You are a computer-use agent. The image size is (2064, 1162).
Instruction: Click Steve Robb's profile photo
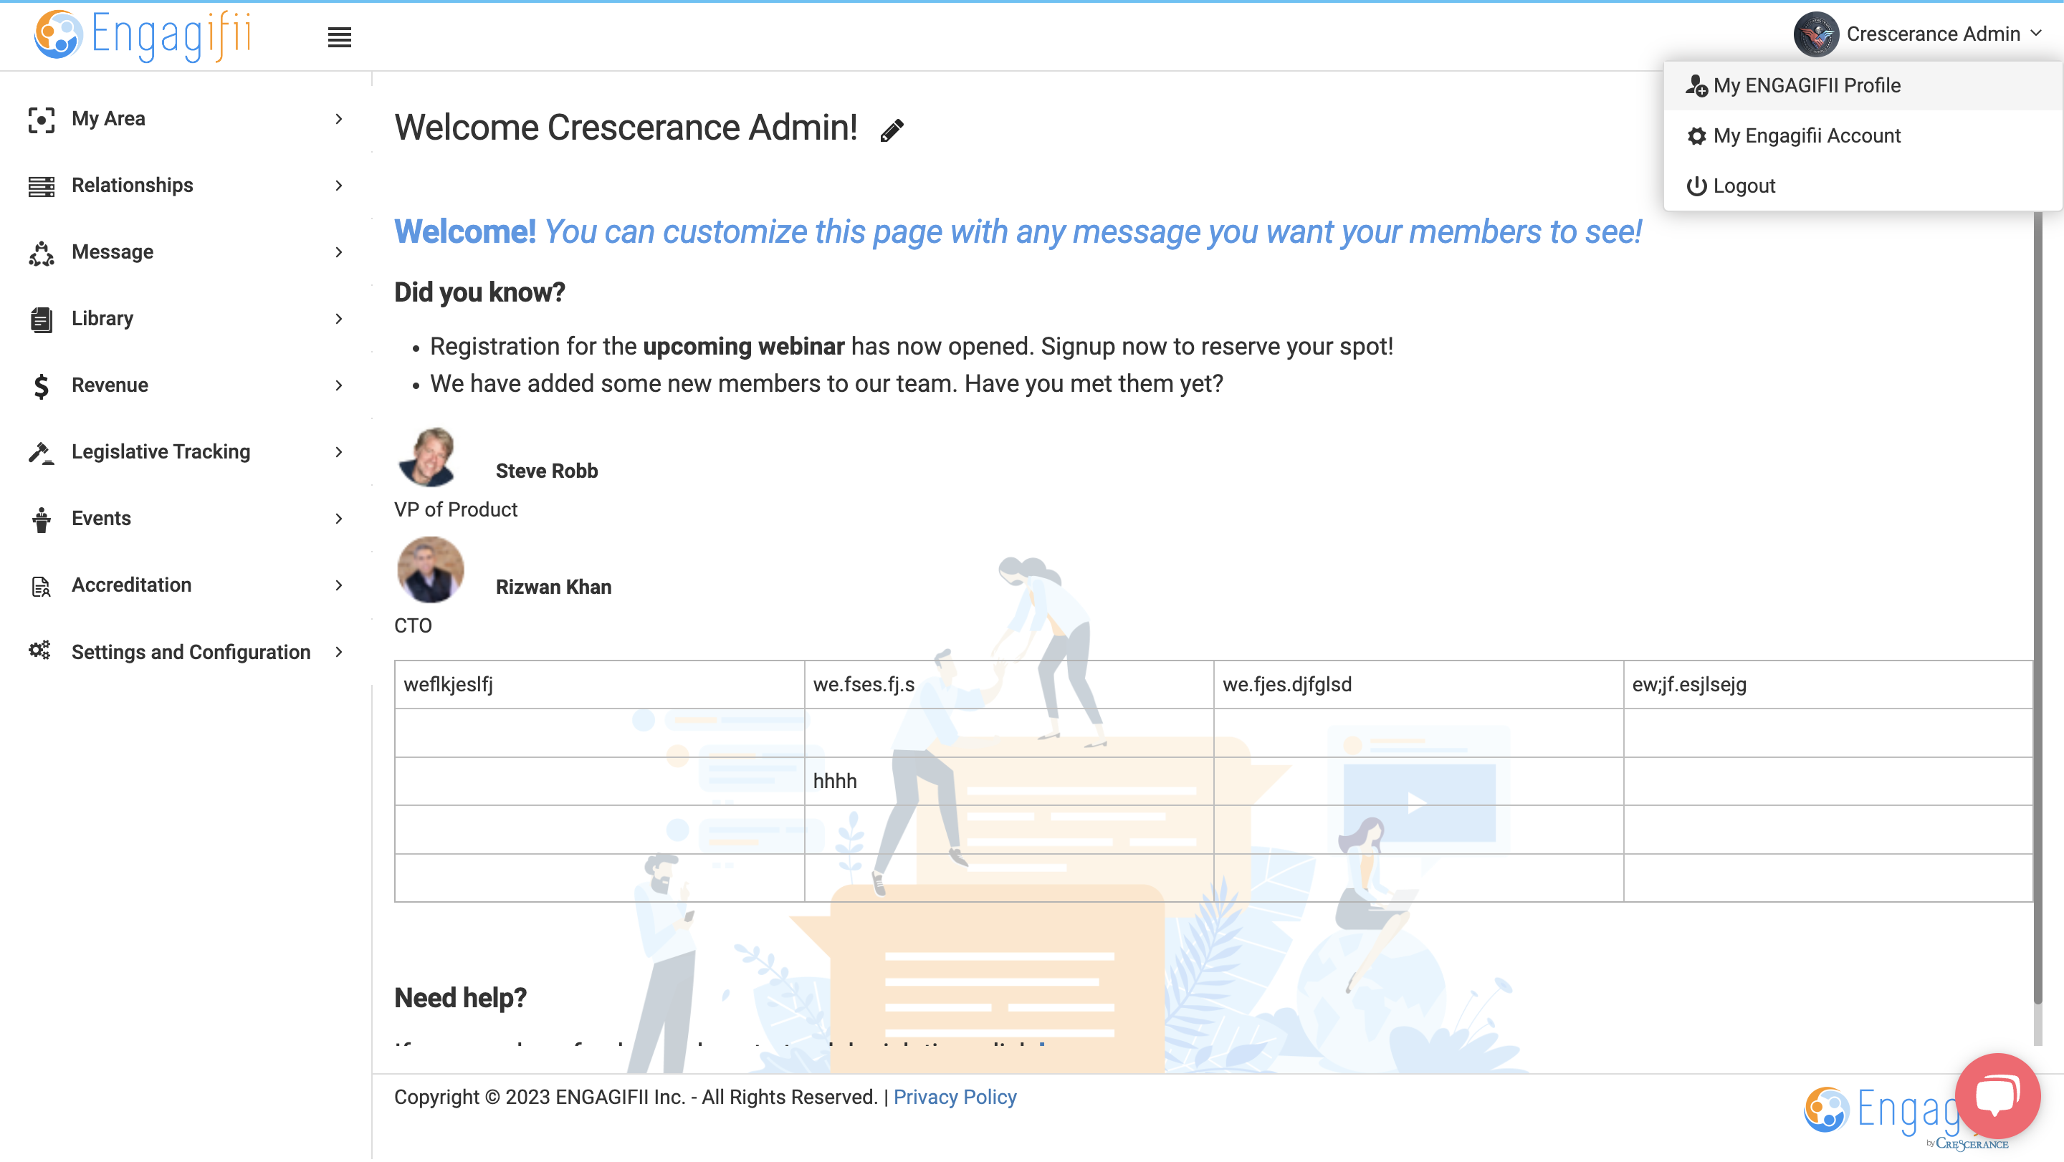429,456
